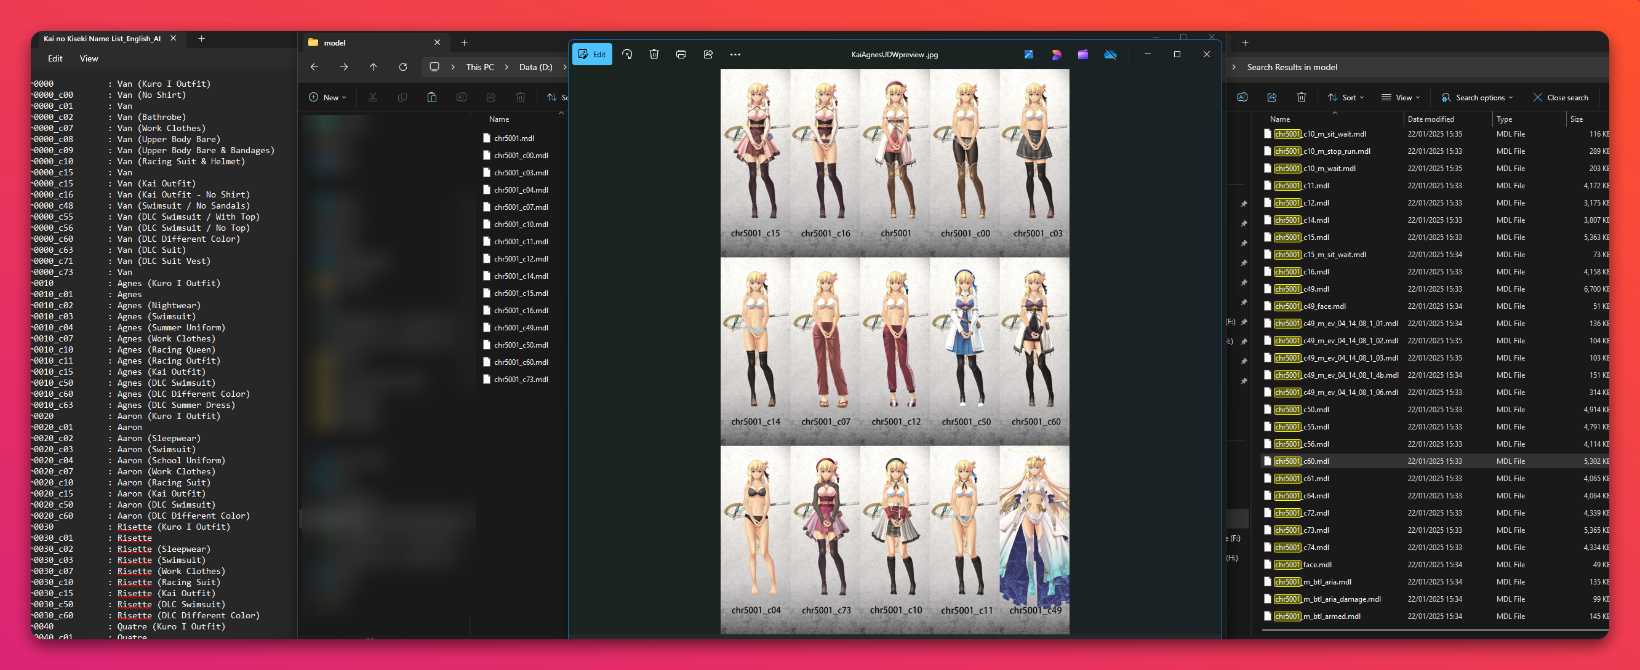Select chr5001_m_btl_aria.mdl in search results
The width and height of the screenshot is (1640, 670).
click(1435, 581)
